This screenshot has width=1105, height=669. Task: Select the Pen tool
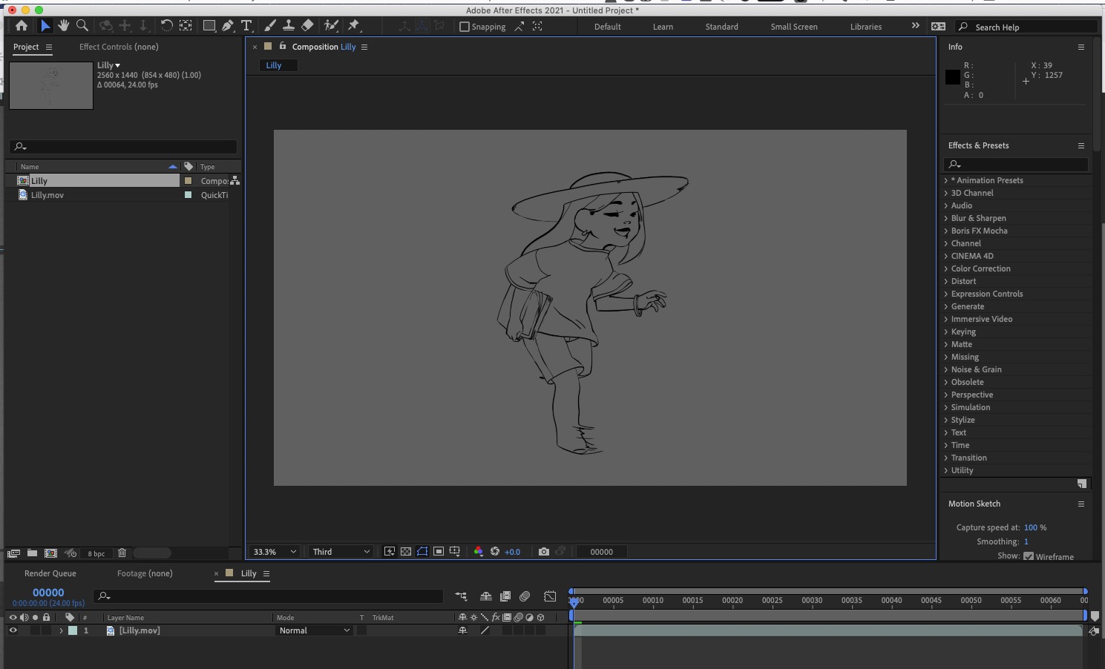(228, 26)
